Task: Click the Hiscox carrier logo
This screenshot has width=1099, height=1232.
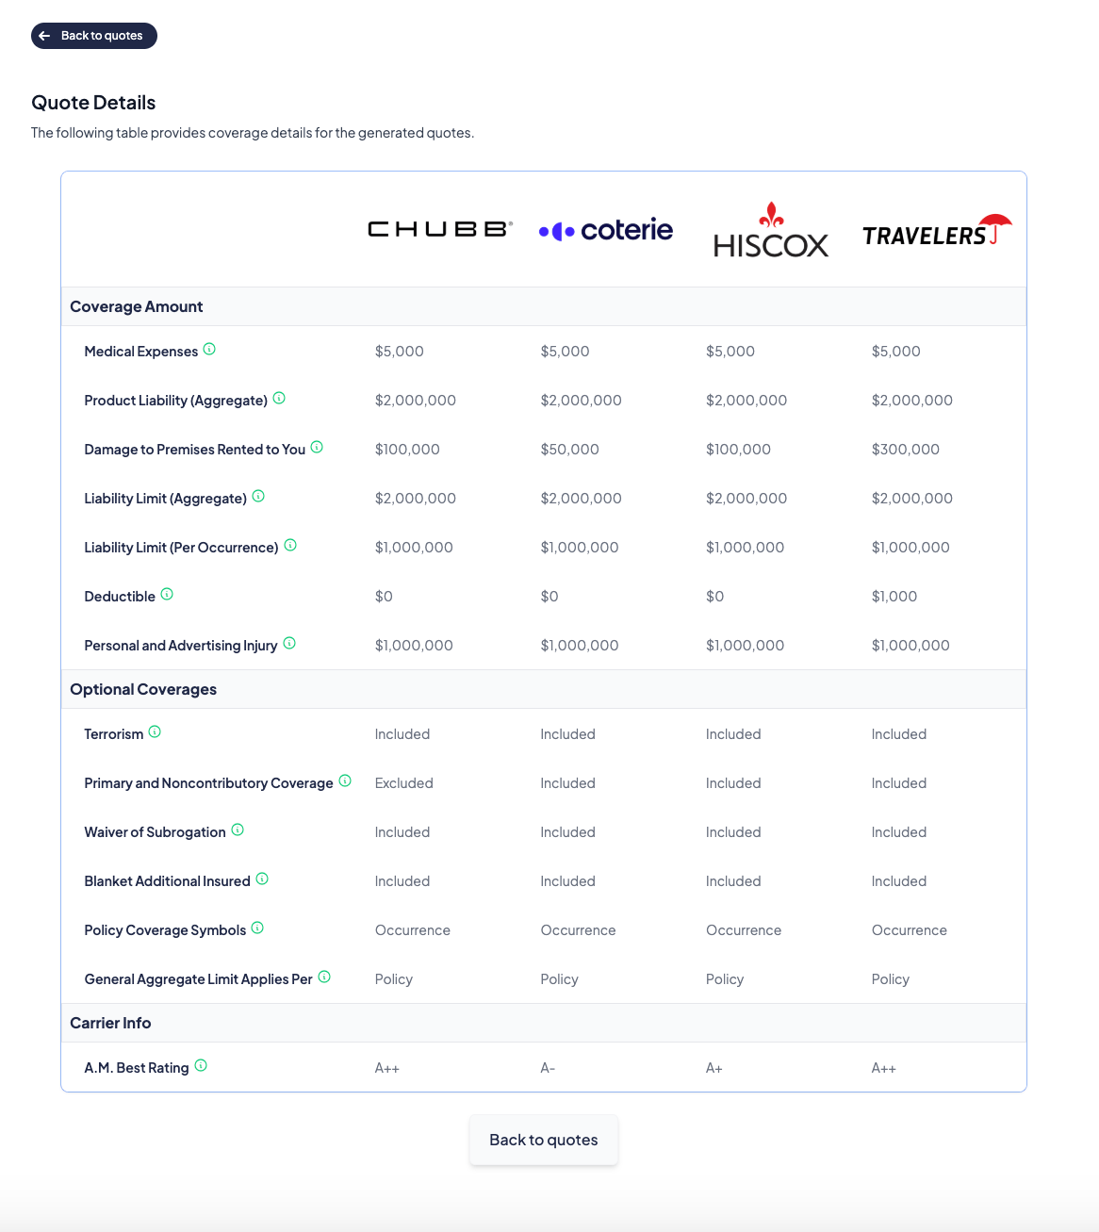Action: point(771,231)
